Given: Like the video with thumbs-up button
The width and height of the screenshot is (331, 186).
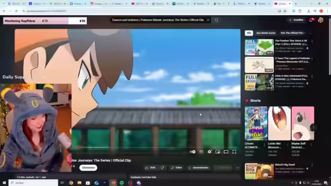Looking at the screenshot, I should [151, 168].
